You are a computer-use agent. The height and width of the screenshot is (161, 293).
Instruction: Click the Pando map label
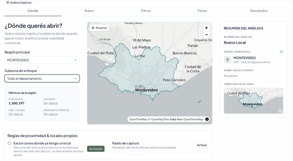(193, 45)
